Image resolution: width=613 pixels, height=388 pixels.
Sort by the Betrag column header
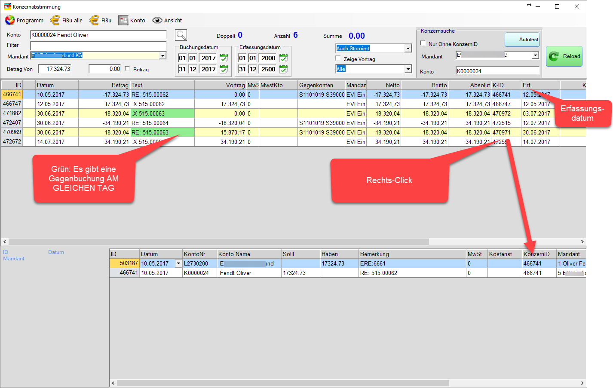pos(104,85)
